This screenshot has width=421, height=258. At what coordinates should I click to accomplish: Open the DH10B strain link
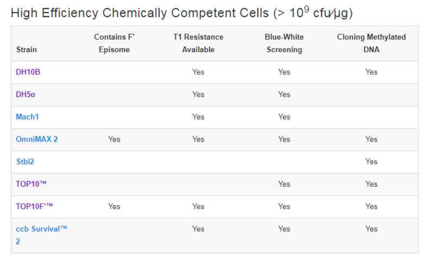(28, 72)
